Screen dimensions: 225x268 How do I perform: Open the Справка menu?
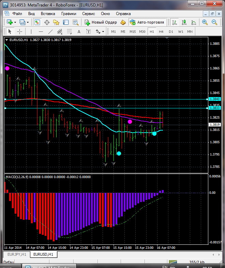(x=123, y=14)
